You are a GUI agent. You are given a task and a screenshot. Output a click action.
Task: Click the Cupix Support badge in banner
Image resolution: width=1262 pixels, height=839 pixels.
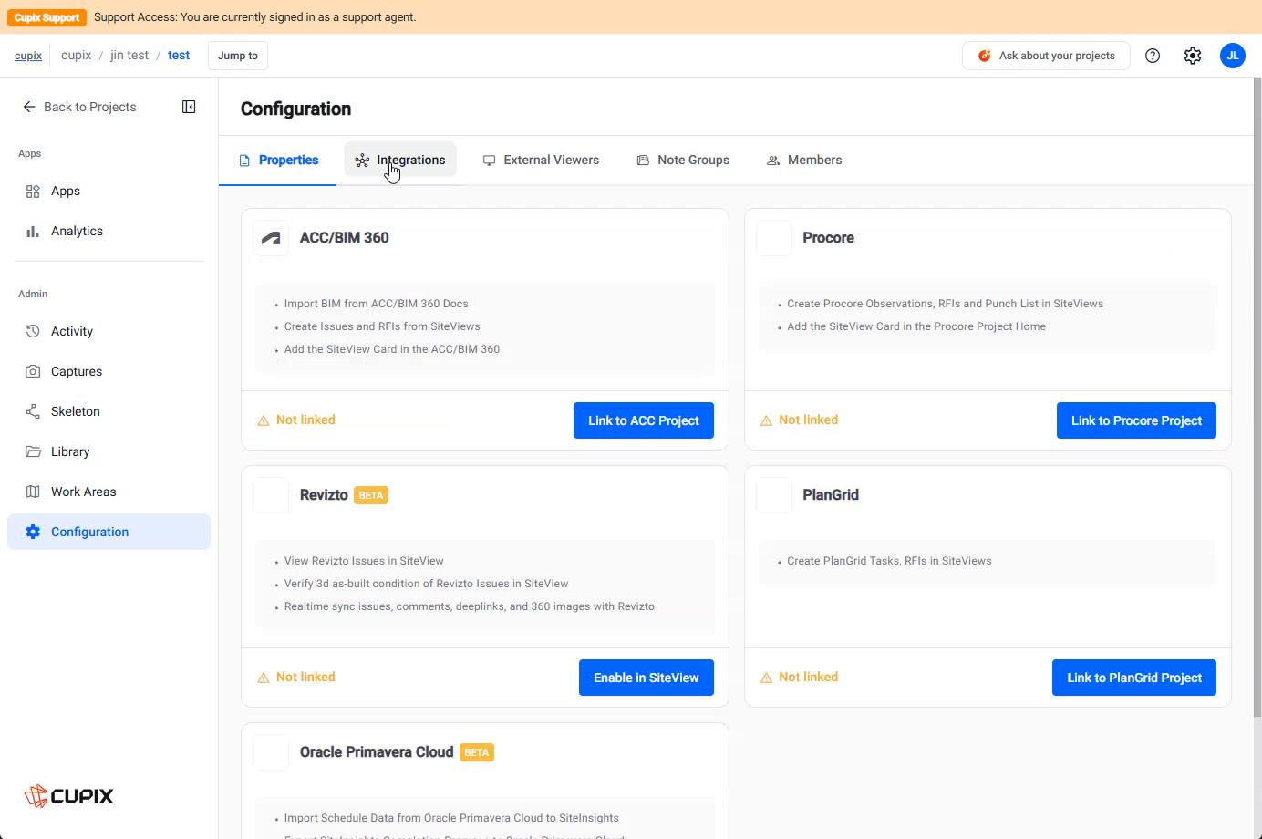click(47, 17)
